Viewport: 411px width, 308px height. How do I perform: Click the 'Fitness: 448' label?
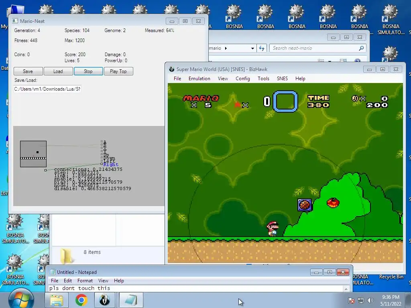coord(26,41)
